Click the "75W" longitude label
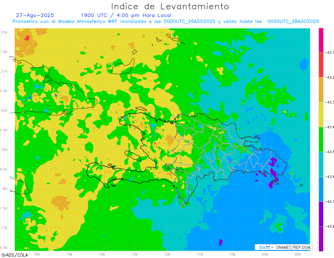Image resolution: width=334 pixels, height=258 pixels. [69, 254]
